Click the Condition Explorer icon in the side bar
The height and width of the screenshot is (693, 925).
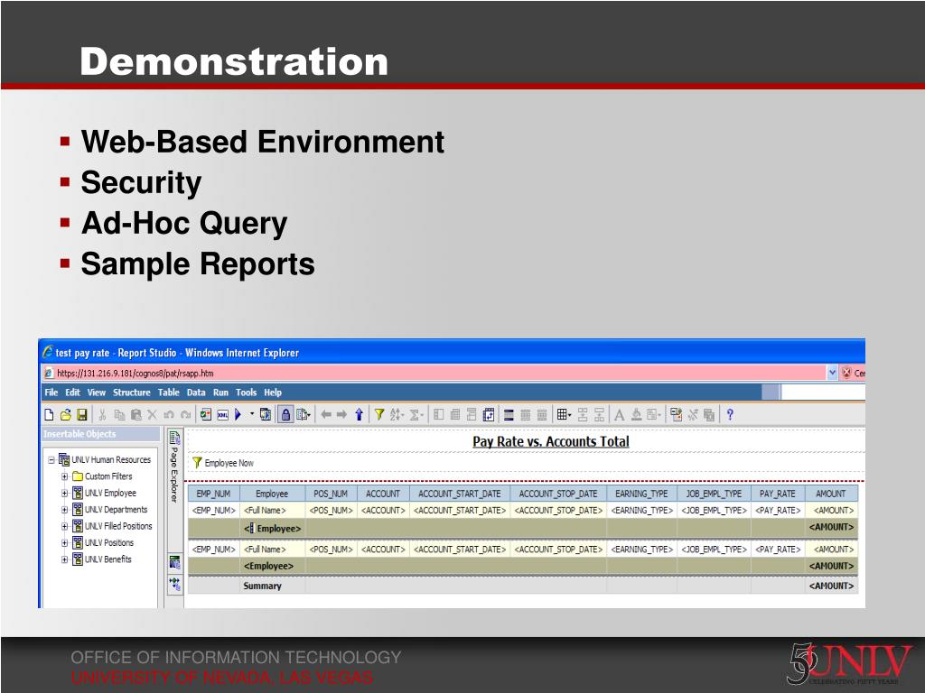[x=174, y=584]
